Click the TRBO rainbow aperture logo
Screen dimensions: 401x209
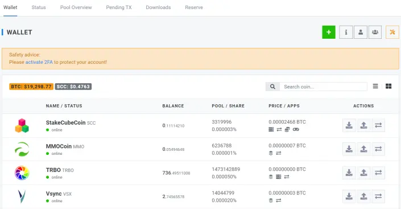[x=22, y=173]
